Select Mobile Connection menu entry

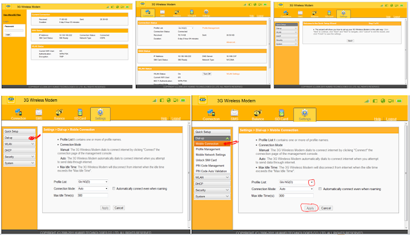tap(212, 144)
